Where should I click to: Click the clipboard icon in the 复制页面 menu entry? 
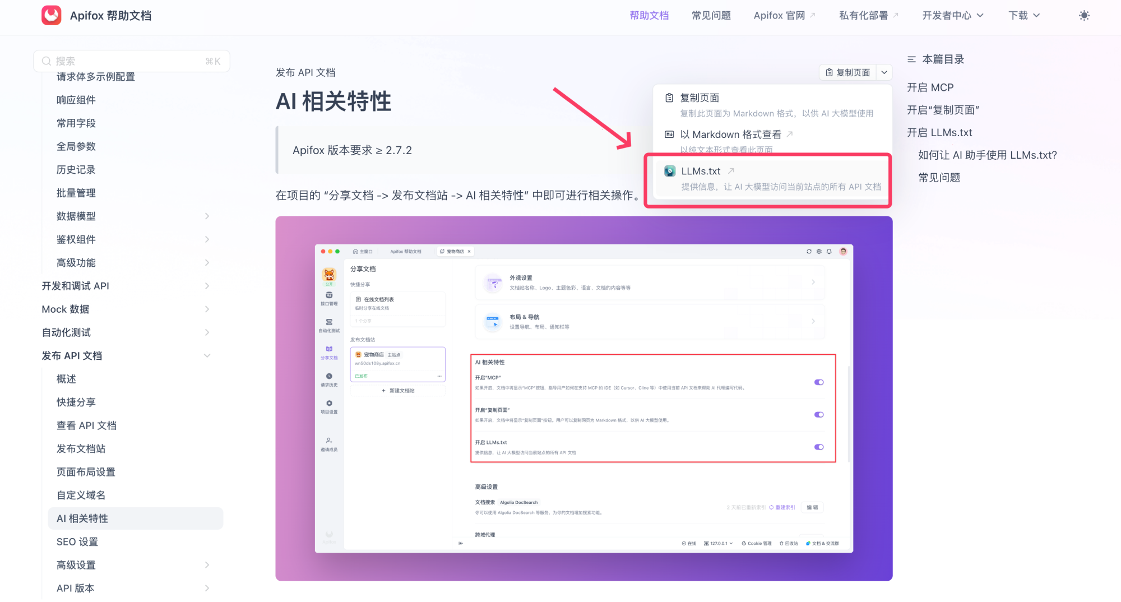[669, 98]
